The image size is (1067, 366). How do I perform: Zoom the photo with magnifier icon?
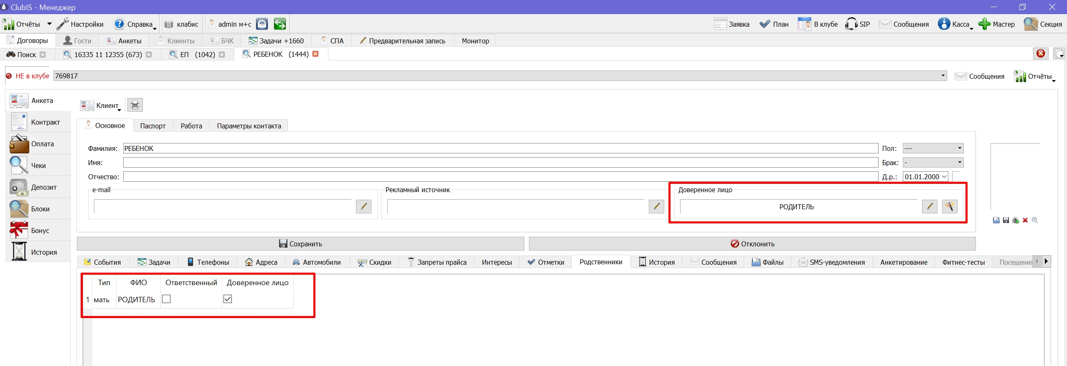point(1035,220)
